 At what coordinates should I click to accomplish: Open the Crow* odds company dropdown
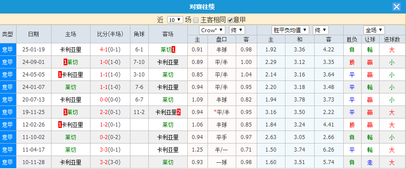(212, 30)
